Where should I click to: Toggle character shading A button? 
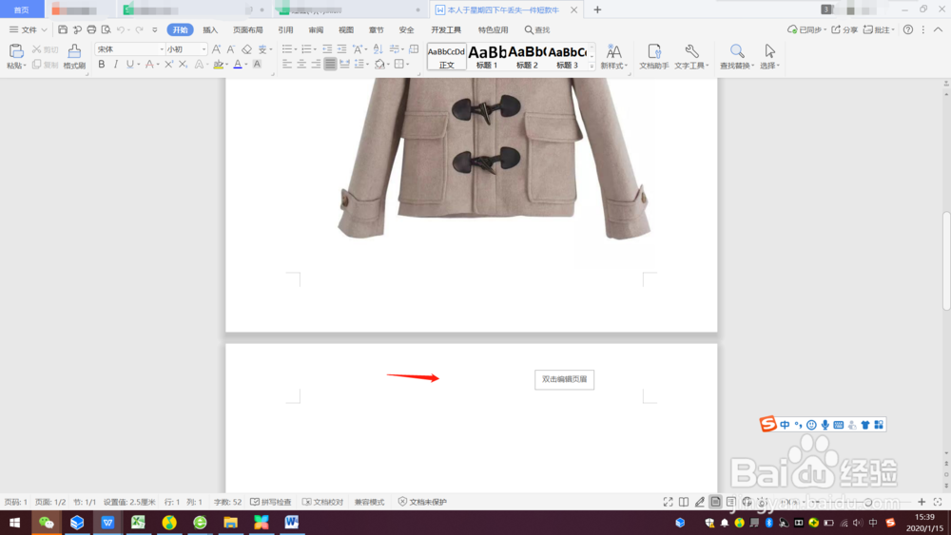(x=257, y=65)
